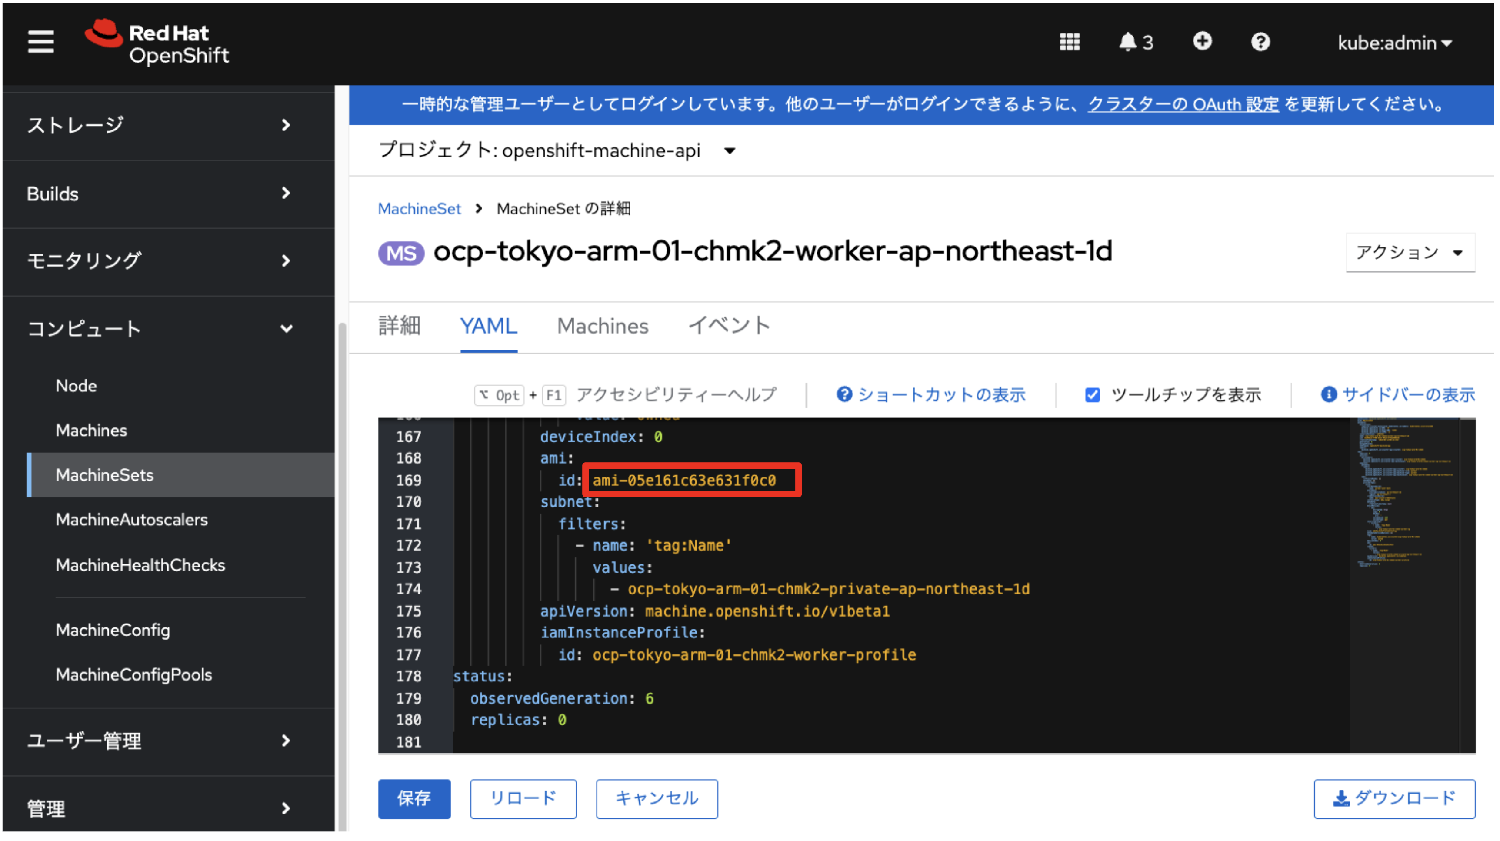Open the kube:admin user dropdown

pos(1395,43)
